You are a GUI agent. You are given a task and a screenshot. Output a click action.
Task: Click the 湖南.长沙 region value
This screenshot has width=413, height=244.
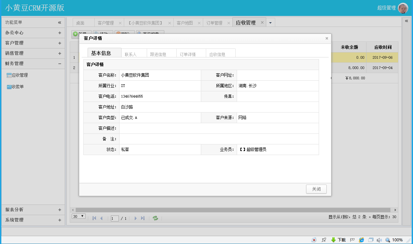coord(247,86)
